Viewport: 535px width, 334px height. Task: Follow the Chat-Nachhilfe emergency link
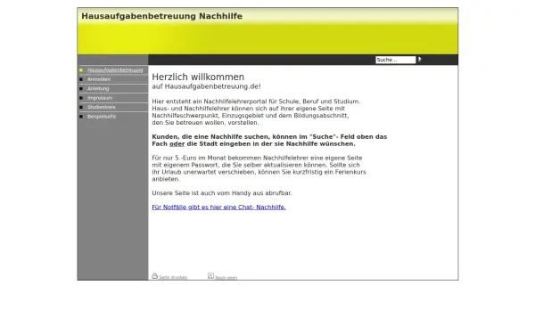click(x=218, y=207)
